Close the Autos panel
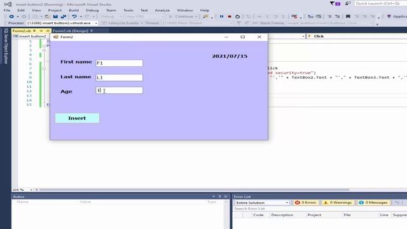Screen dimensions: 407x229 pos(226,197)
